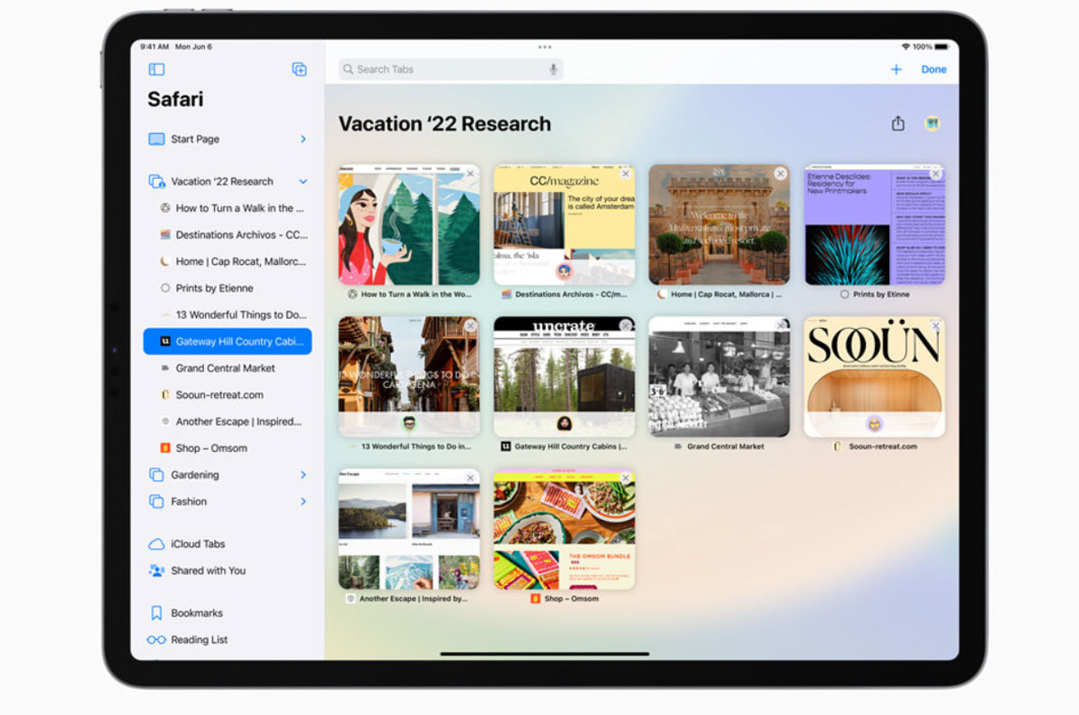Select 'Home | Cap Rocat, Mallorc' sidebar tab
This screenshot has height=715, width=1079.
pyautogui.click(x=227, y=261)
